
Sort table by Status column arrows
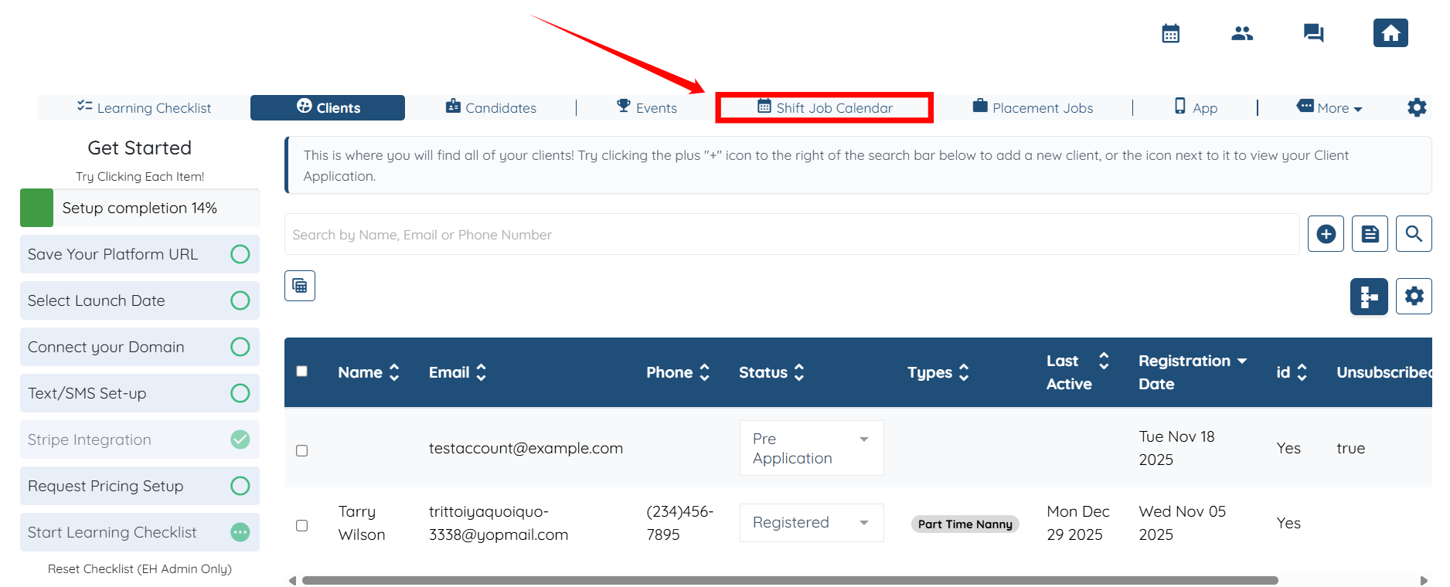point(799,372)
